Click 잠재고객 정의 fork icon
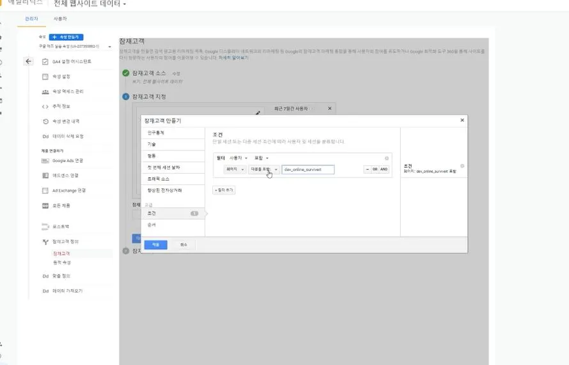Screen dimensions: 569x365 (x=45, y=242)
